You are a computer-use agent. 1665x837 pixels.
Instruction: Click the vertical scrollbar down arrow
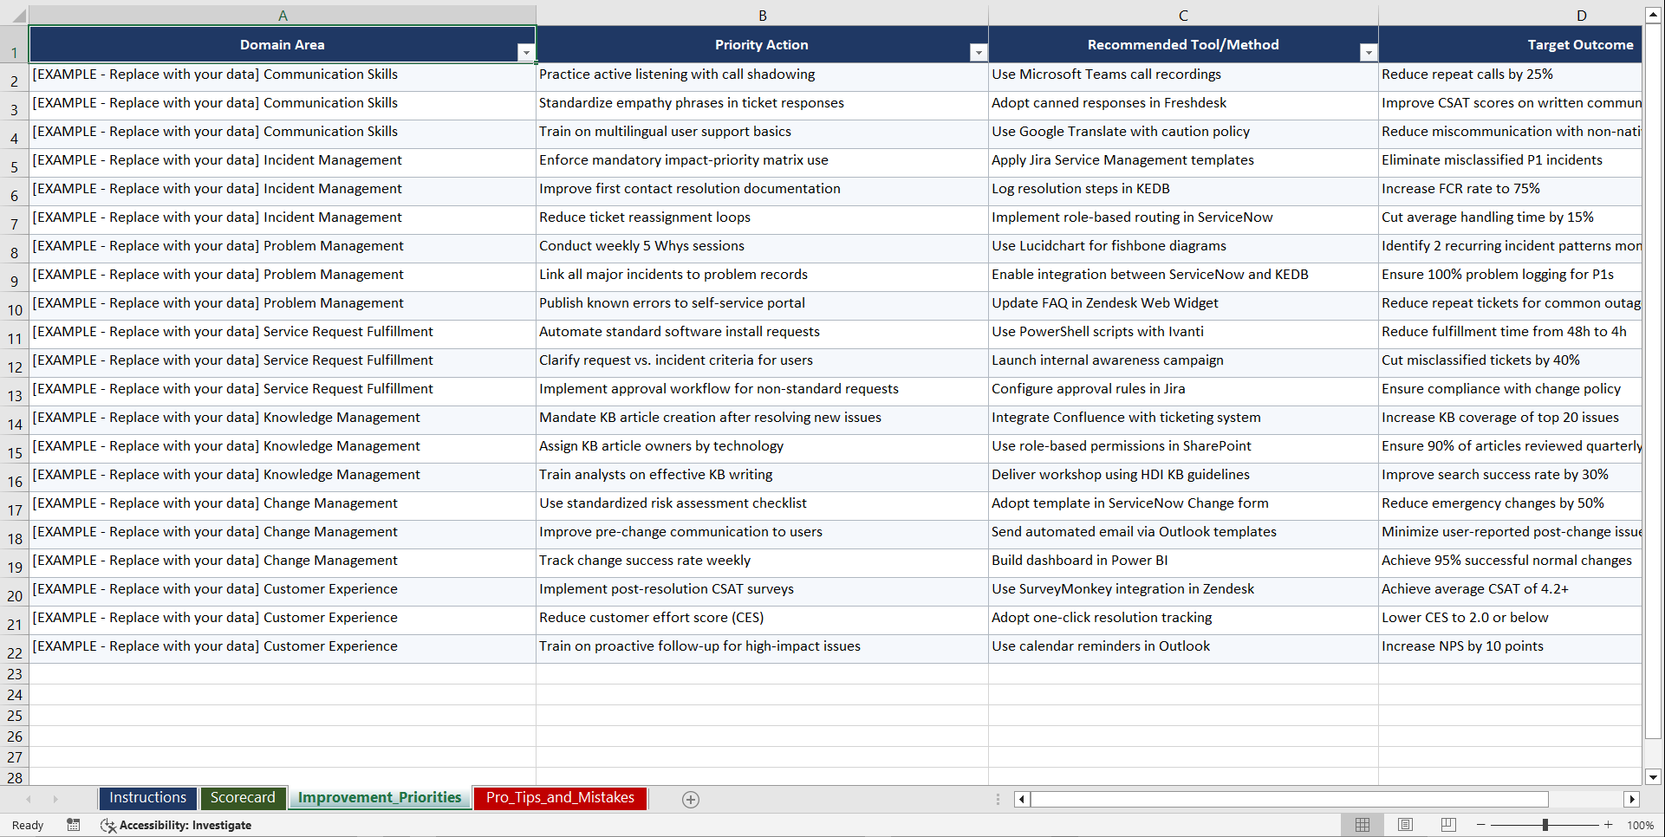pos(1654,777)
